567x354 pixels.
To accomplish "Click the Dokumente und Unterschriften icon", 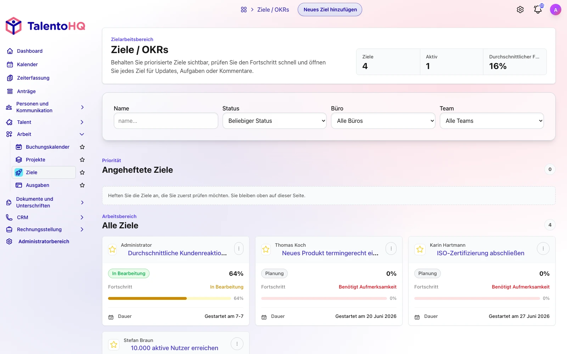I will (x=9, y=202).
